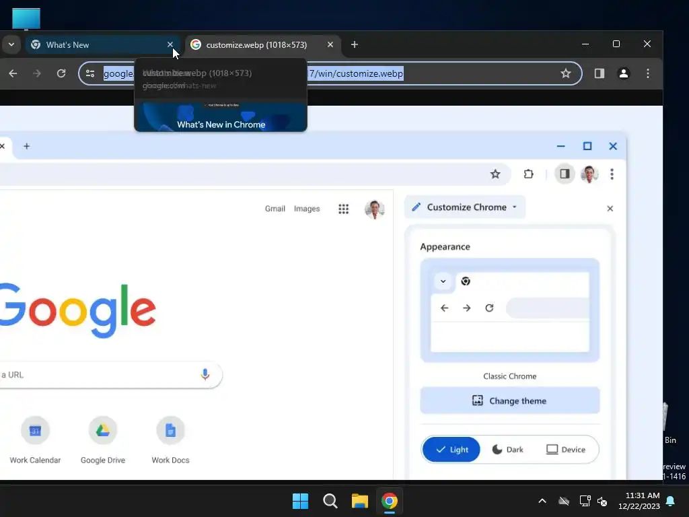Open the tab search dropdown arrow

coord(11,44)
